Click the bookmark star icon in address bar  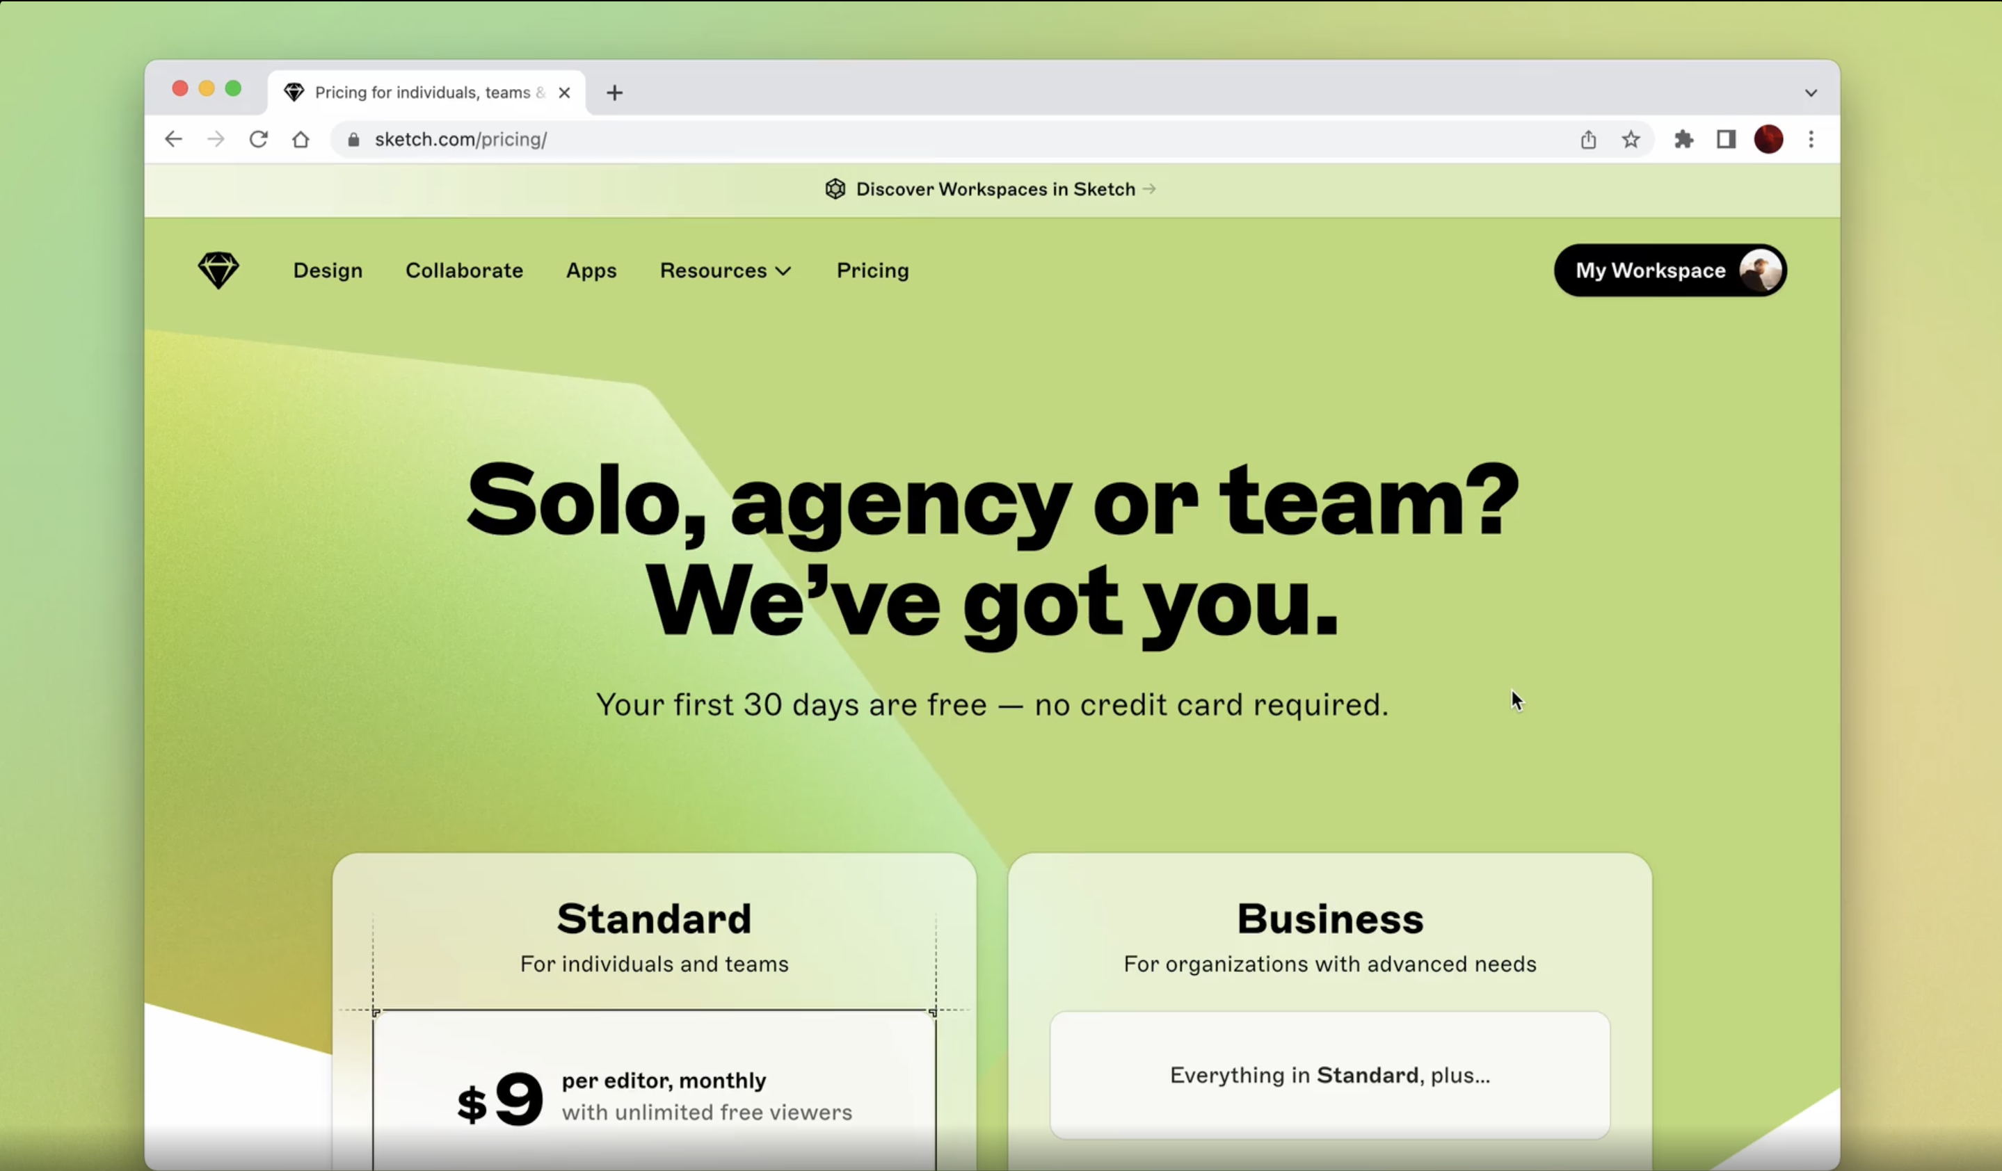click(x=1631, y=138)
